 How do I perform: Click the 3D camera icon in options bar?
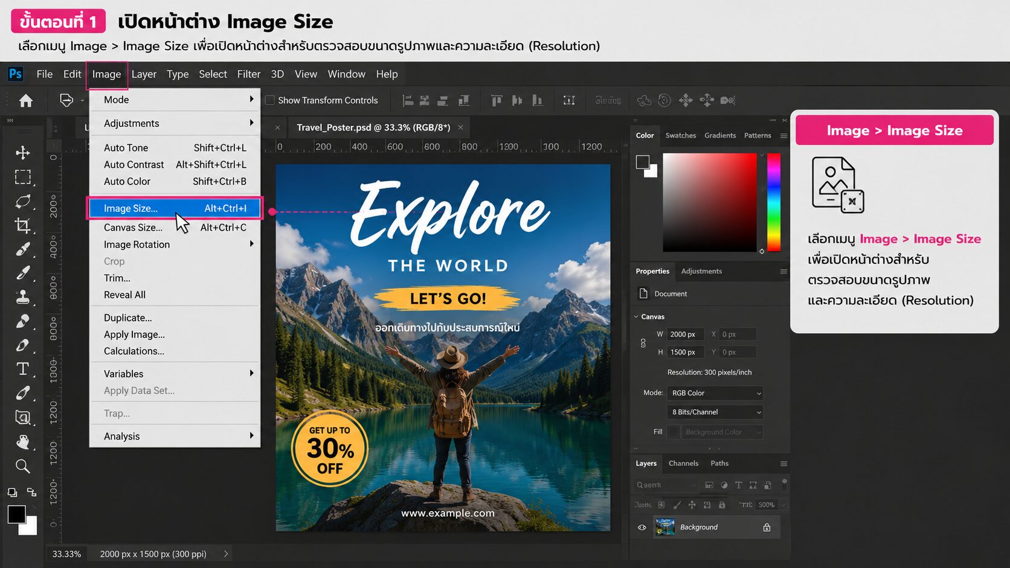click(727, 100)
